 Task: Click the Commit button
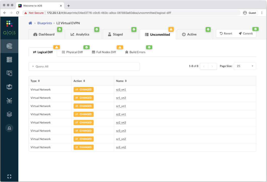pos(246,33)
